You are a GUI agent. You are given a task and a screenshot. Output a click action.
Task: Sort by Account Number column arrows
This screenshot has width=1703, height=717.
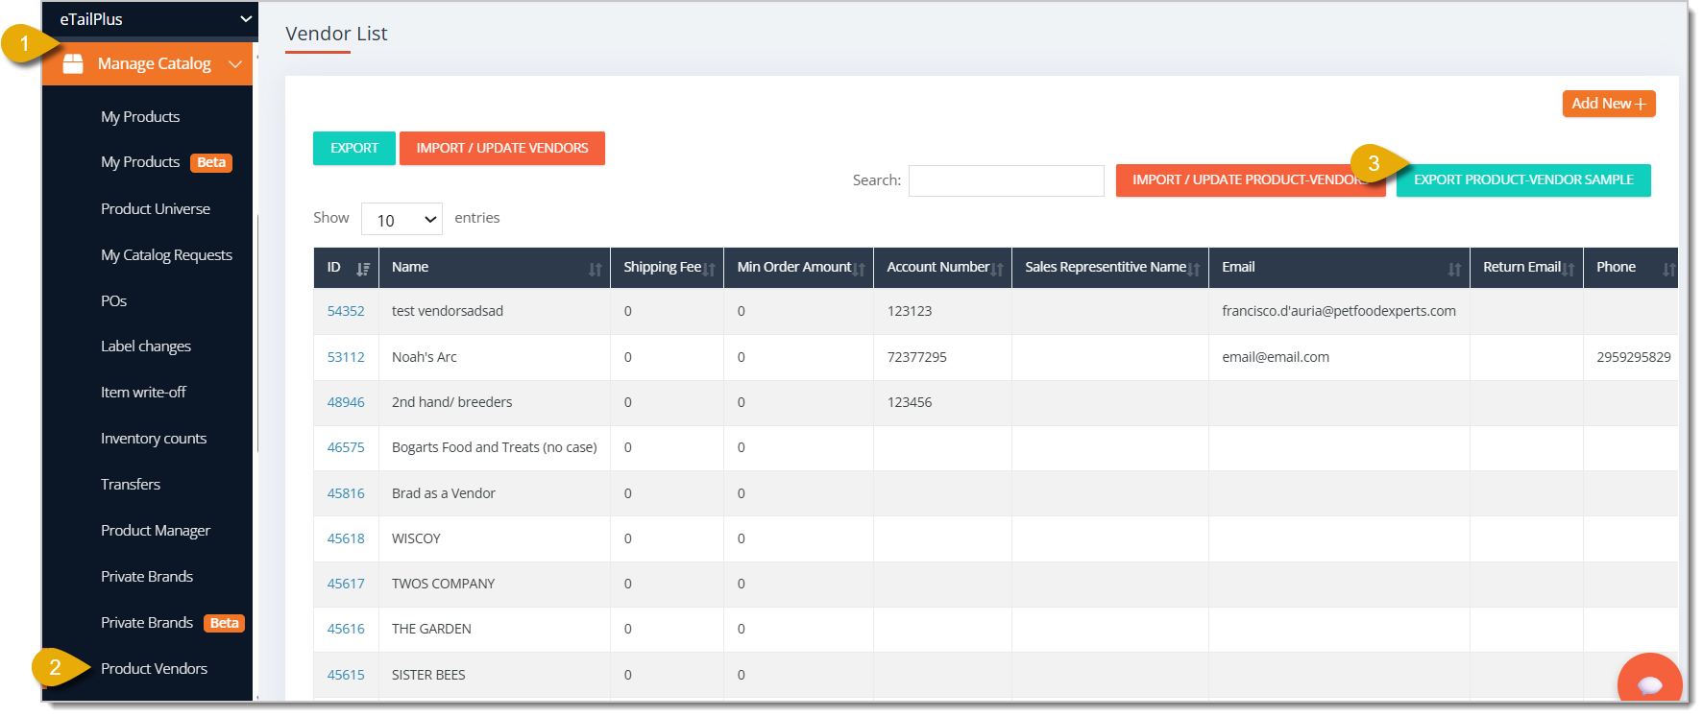[997, 269]
